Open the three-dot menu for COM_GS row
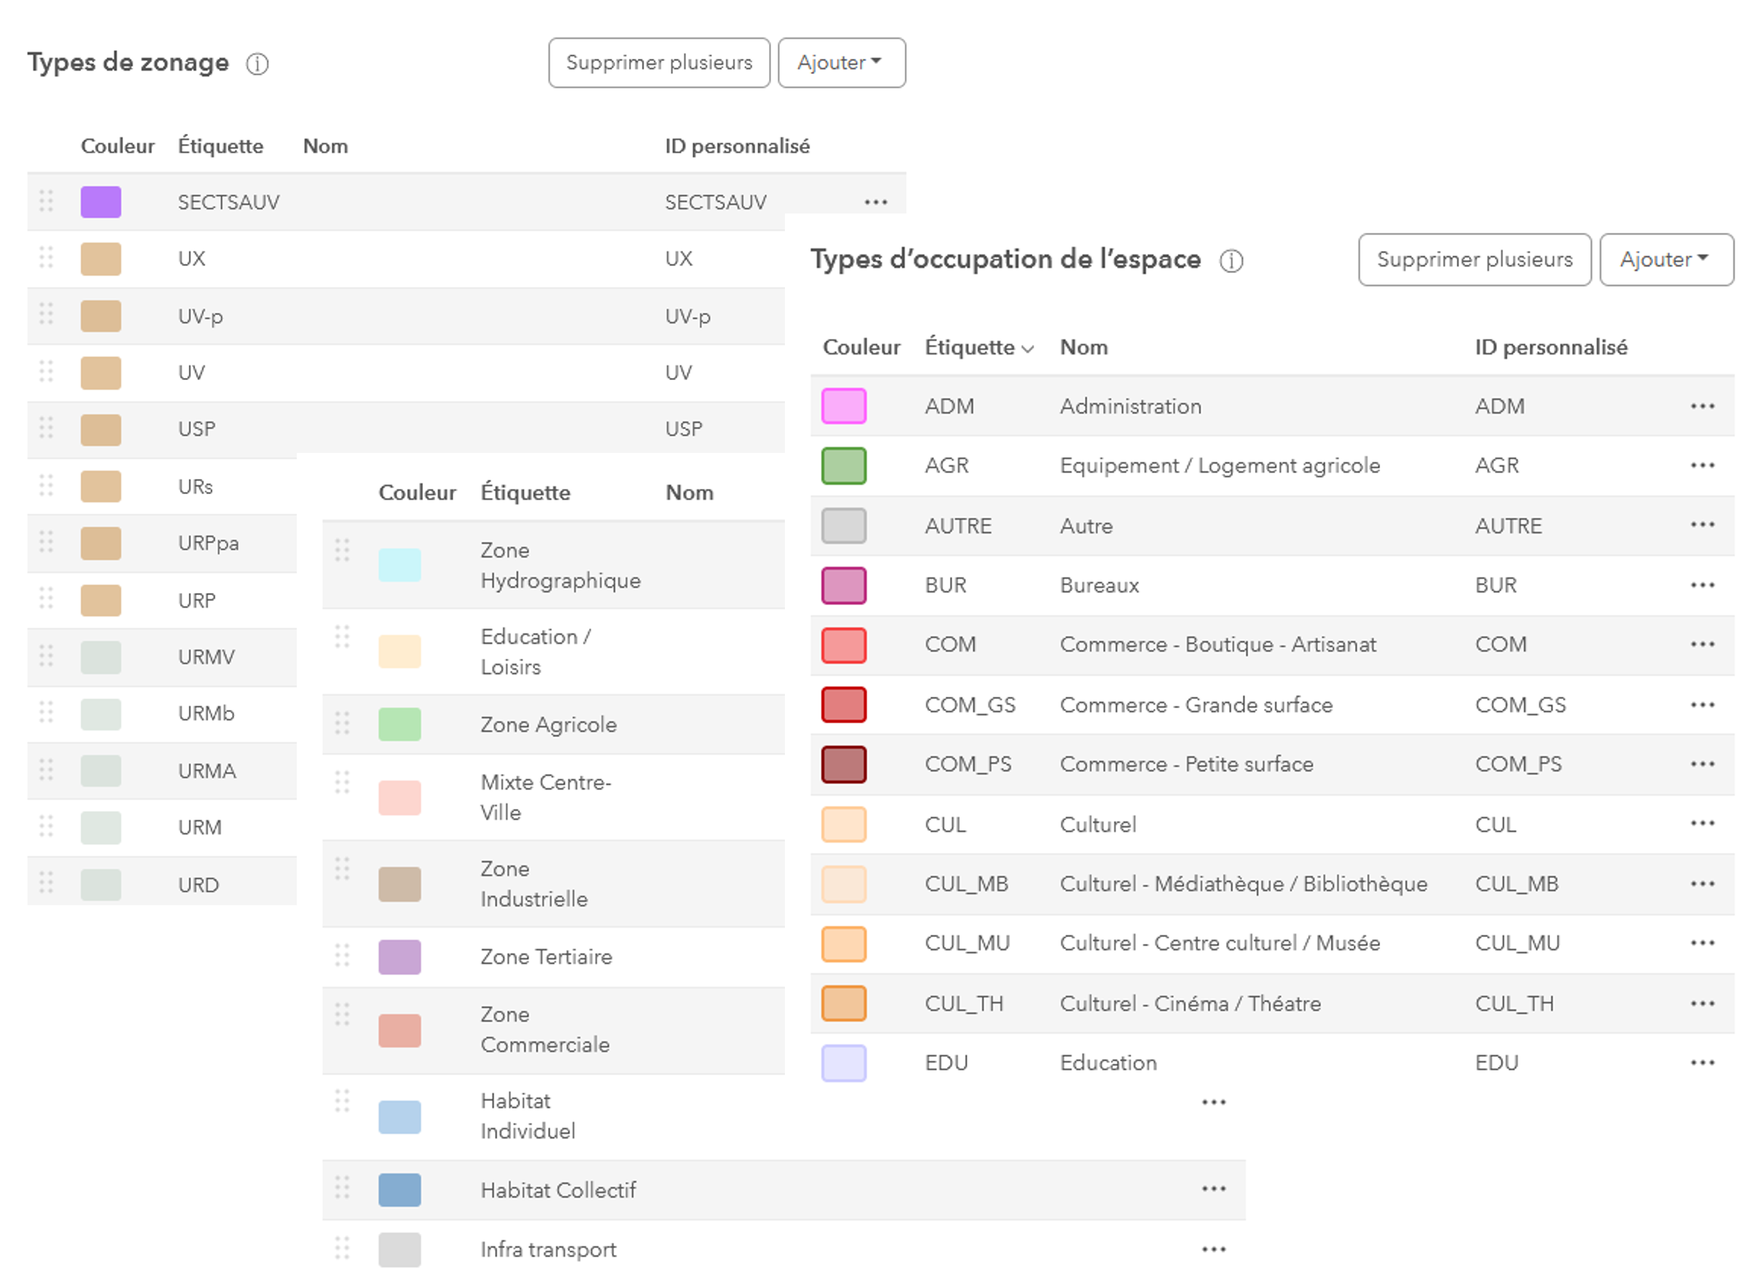The image size is (1753, 1272). (x=1702, y=705)
